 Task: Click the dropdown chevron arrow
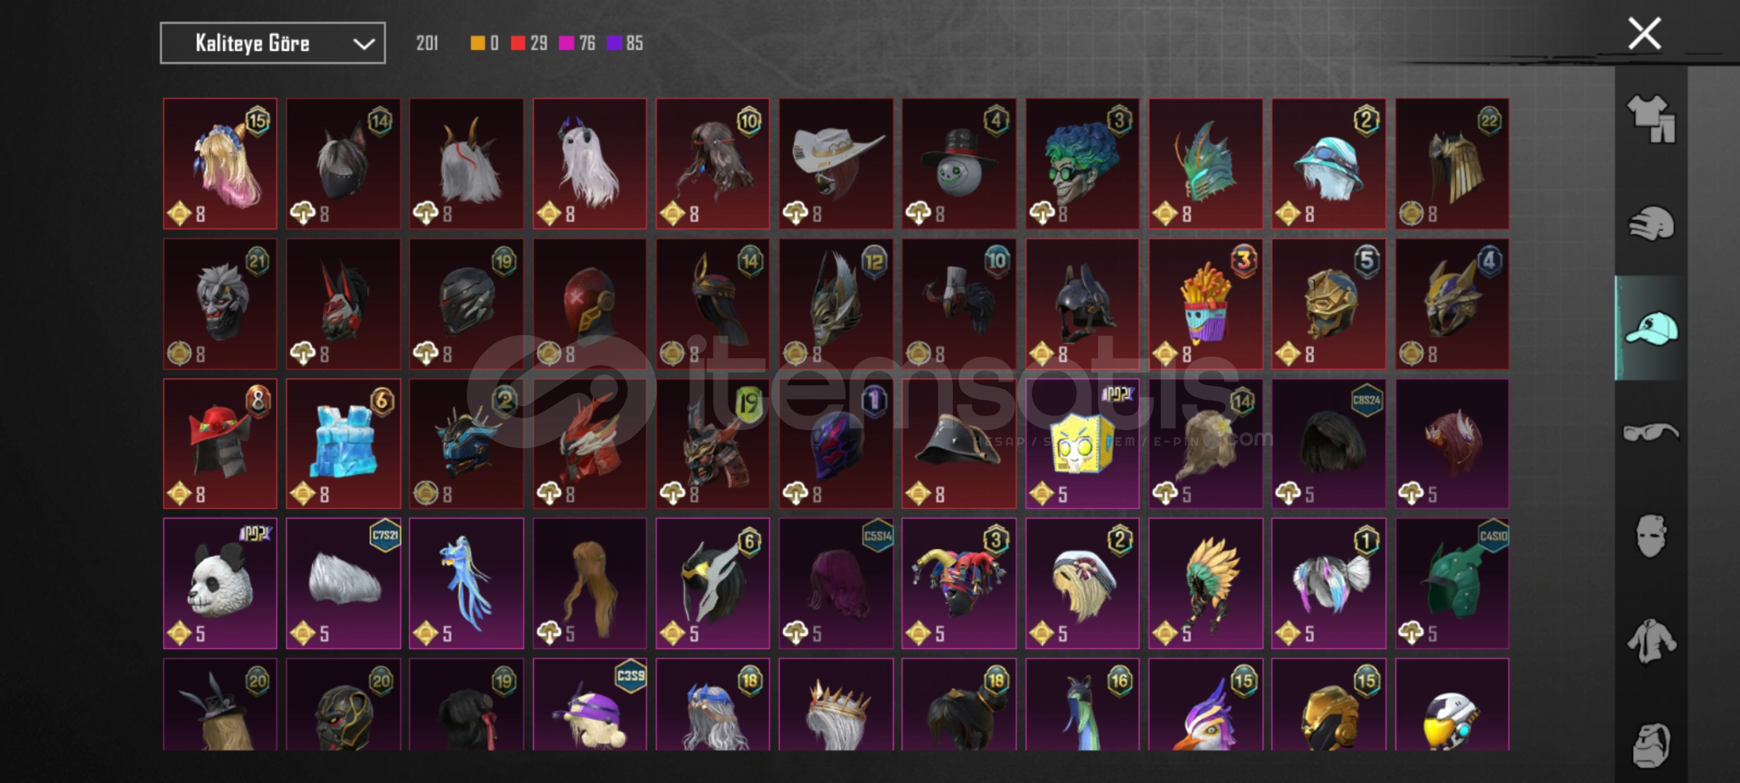[x=364, y=44]
